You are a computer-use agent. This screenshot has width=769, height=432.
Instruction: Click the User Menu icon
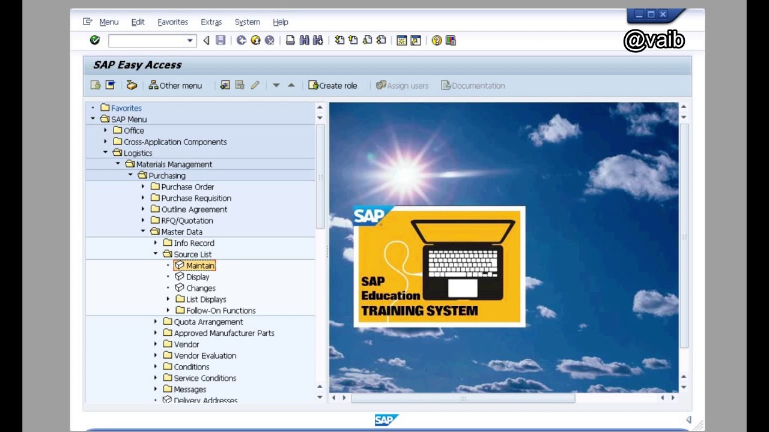tap(96, 85)
